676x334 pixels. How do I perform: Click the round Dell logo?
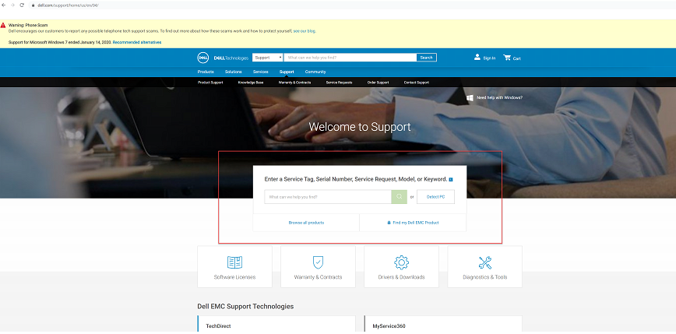click(x=202, y=58)
